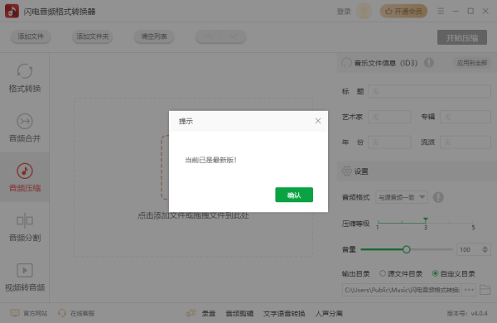Click the 登录 login link
The height and width of the screenshot is (323, 497).
pos(344,12)
